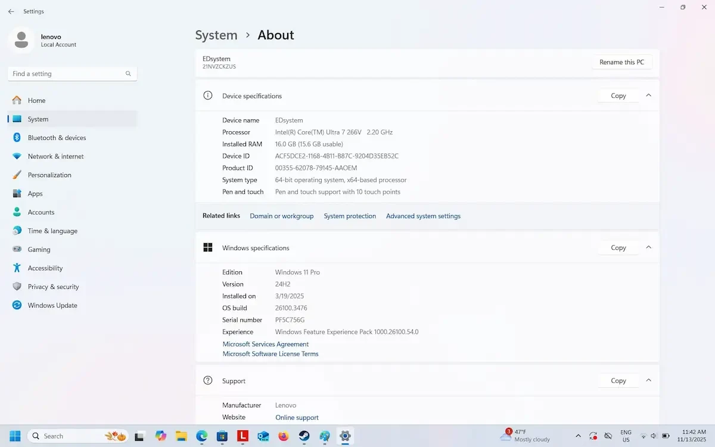715x447 pixels.
Task: Open the clock showing 11:42 AM
Action: pos(693,436)
